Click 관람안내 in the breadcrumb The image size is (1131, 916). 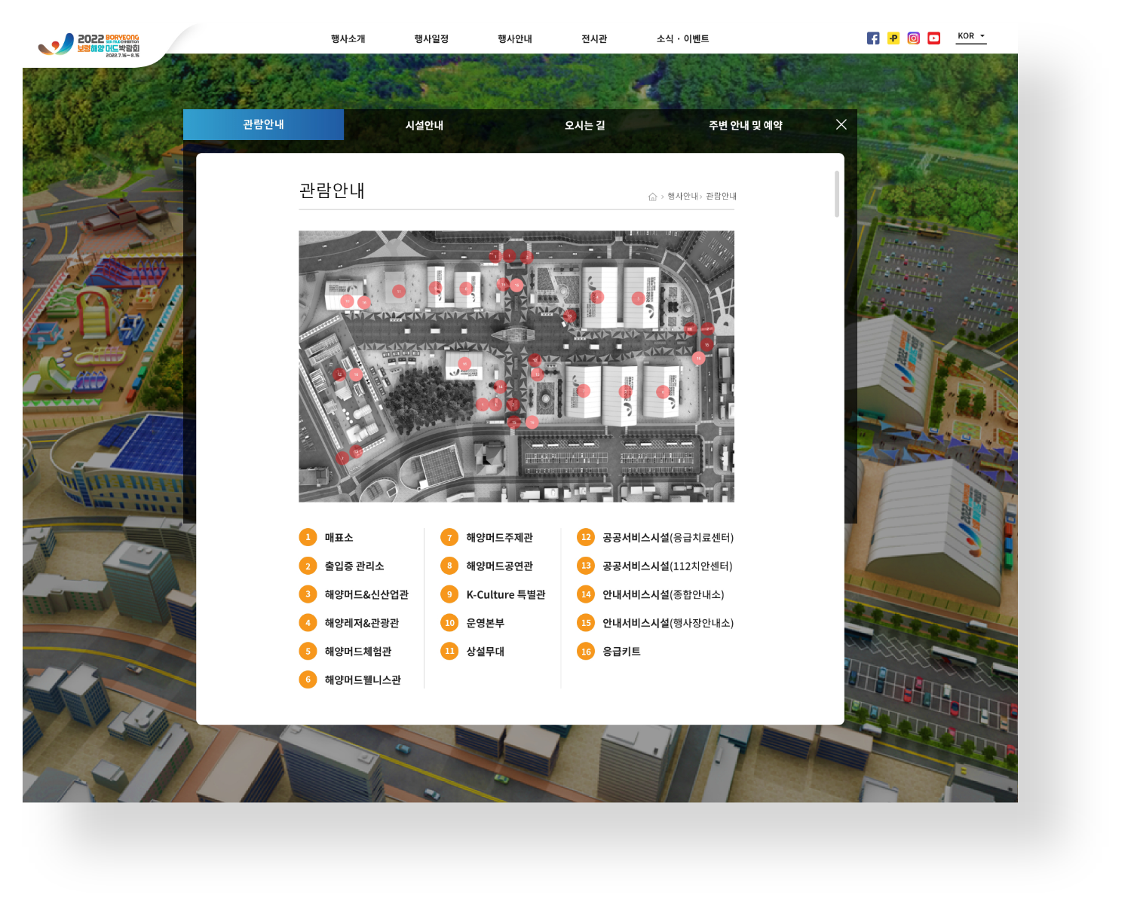pyautogui.click(x=721, y=197)
